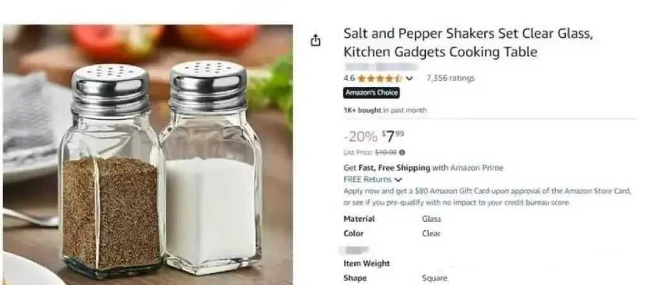The height and width of the screenshot is (285, 646).
Task: Click the -20% discount label
Action: [x=360, y=136]
